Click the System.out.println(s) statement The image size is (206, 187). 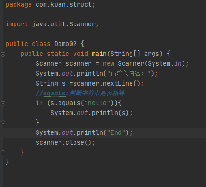pyautogui.click(x=91, y=113)
